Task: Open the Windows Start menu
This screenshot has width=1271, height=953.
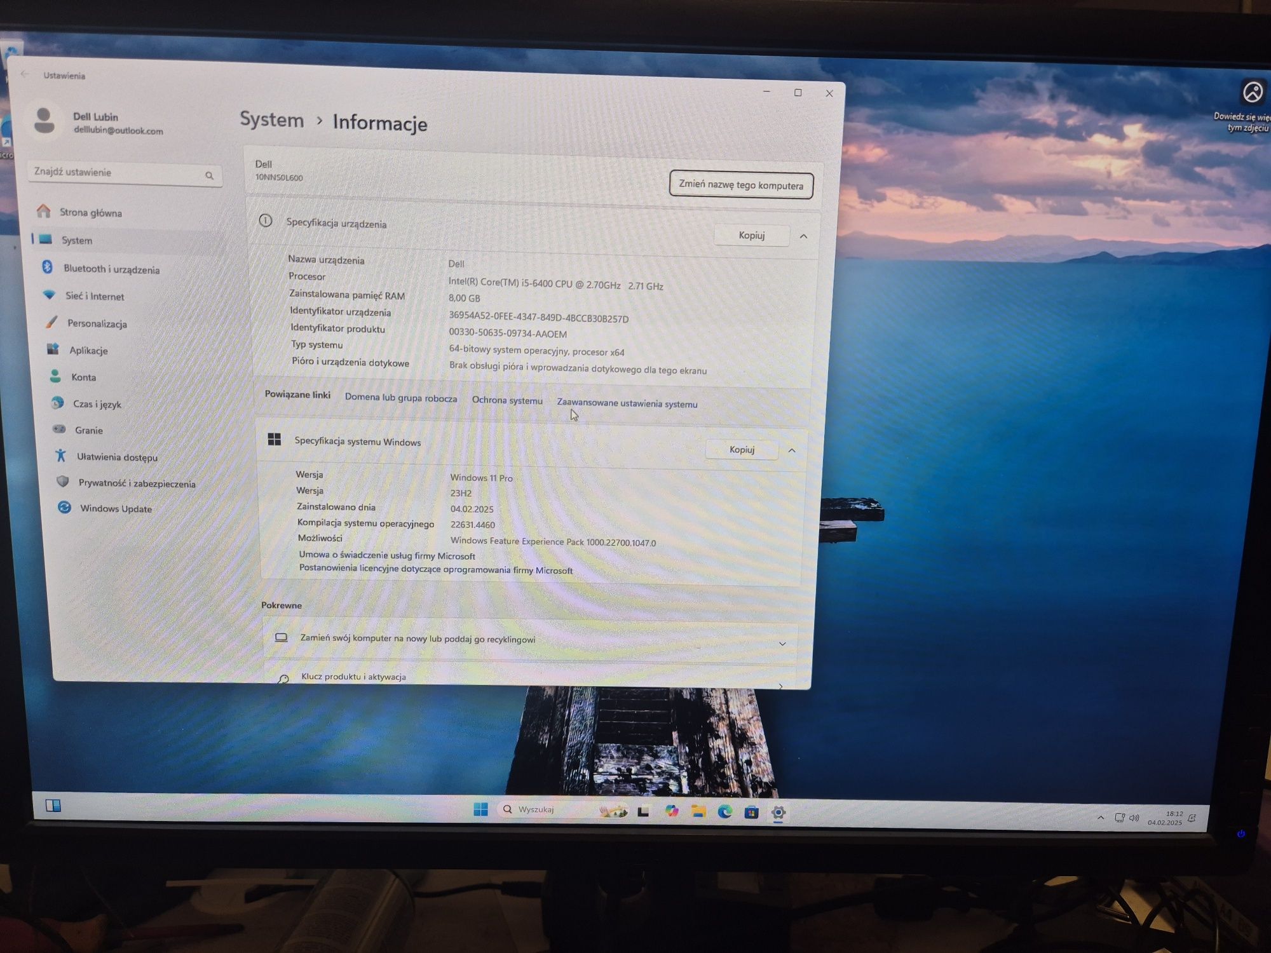Action: pyautogui.click(x=480, y=809)
